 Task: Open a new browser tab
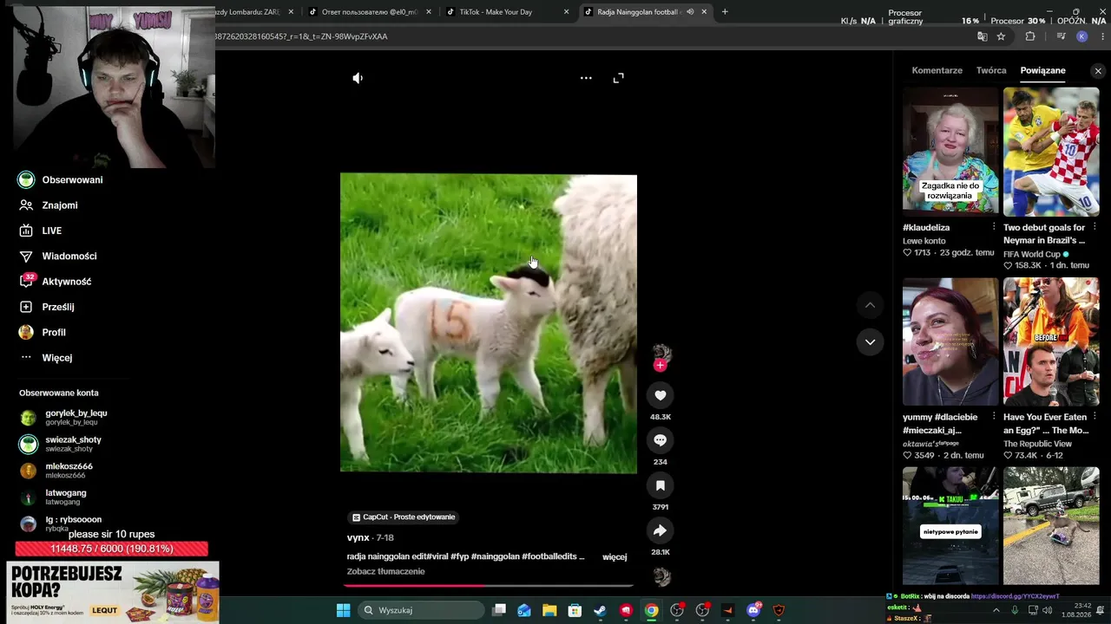tap(725, 12)
